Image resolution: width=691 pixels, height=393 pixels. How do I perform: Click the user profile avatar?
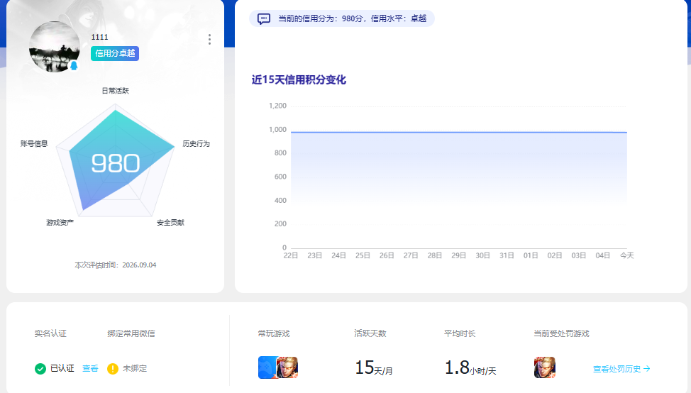pos(54,47)
